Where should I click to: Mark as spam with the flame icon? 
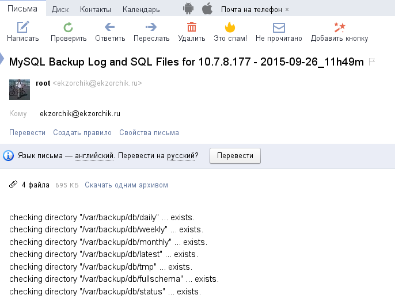(x=230, y=27)
